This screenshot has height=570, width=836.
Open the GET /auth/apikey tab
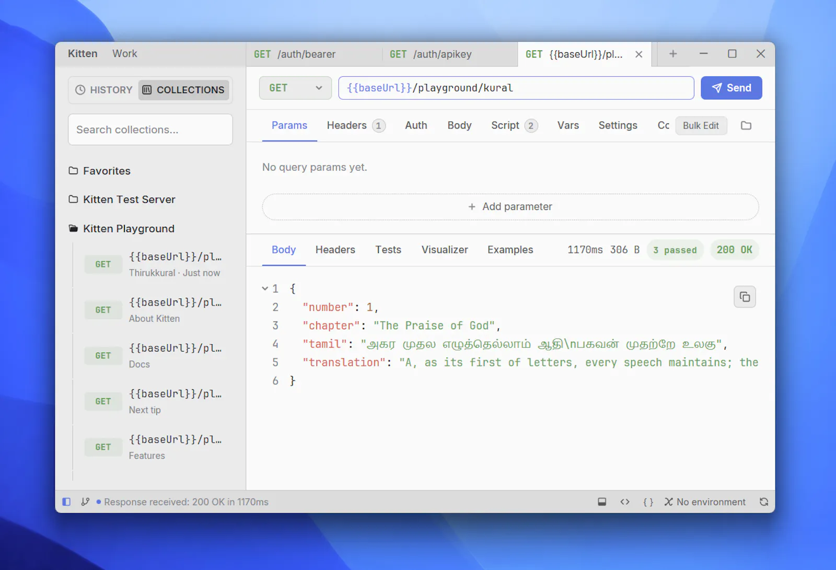pyautogui.click(x=450, y=54)
